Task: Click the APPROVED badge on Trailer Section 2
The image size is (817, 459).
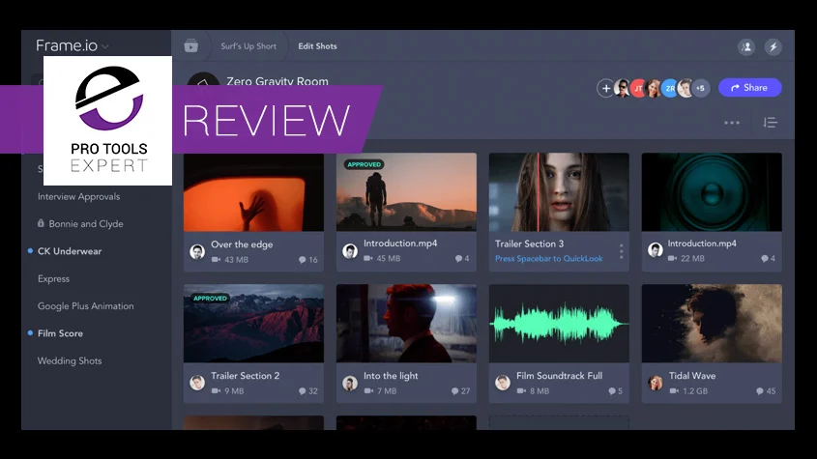Action: click(x=211, y=298)
